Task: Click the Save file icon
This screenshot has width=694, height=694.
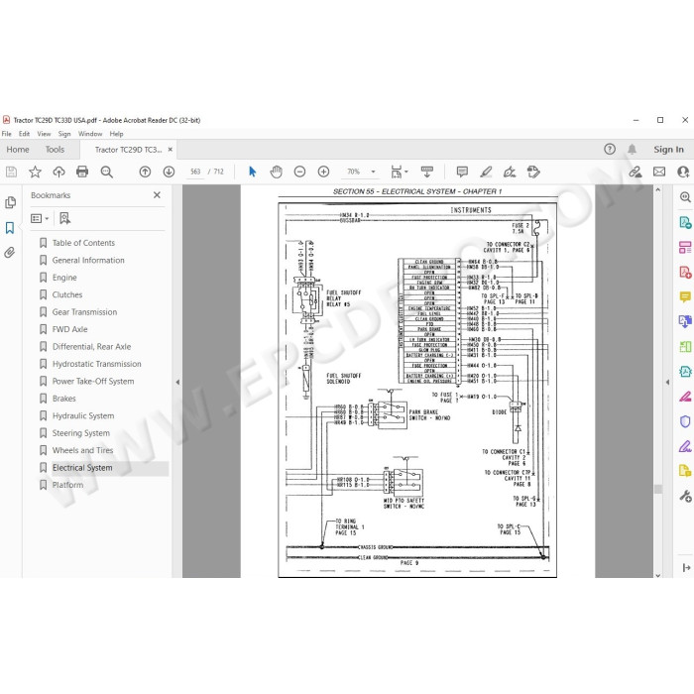Action: point(11,172)
